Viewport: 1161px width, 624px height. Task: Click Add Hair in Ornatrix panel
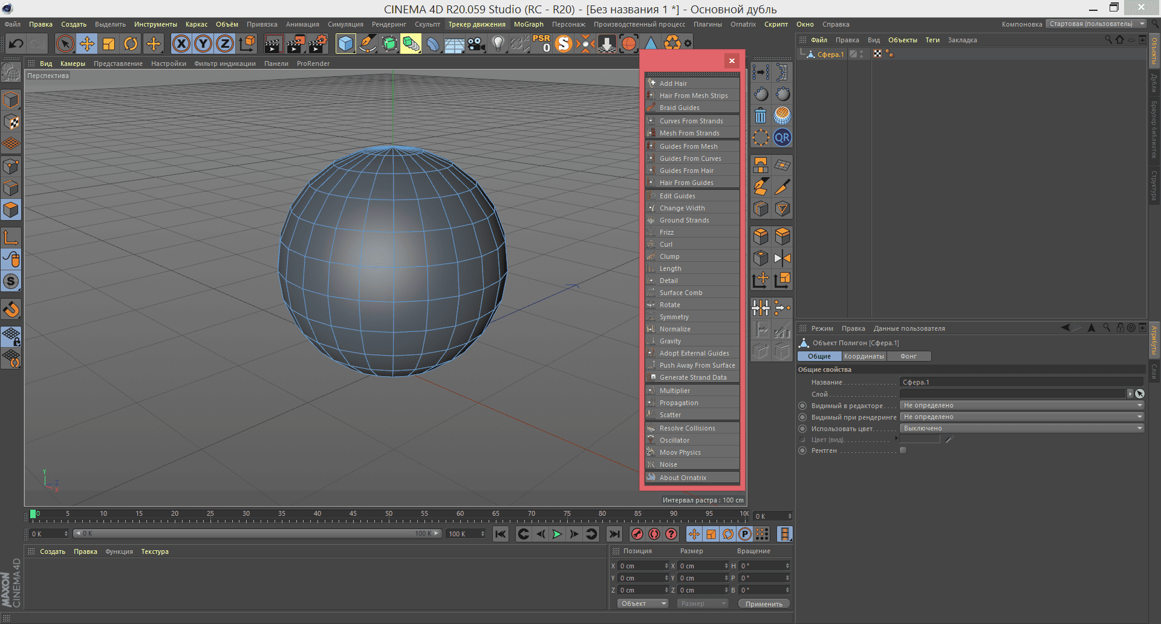pos(692,83)
